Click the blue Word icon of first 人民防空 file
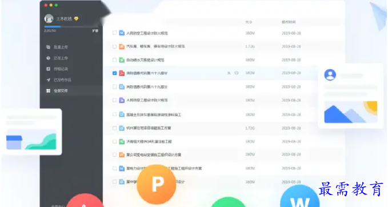Viewport: 388px width, 207px height. click(x=122, y=33)
